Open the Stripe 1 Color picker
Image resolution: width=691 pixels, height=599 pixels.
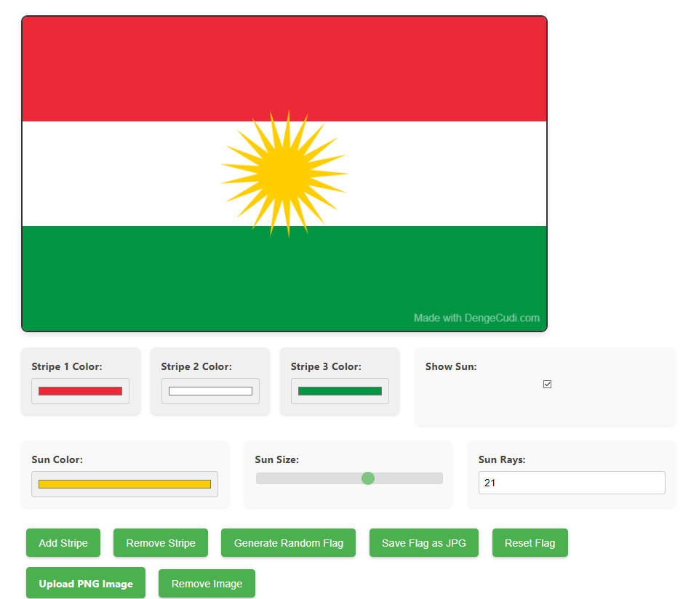click(80, 390)
